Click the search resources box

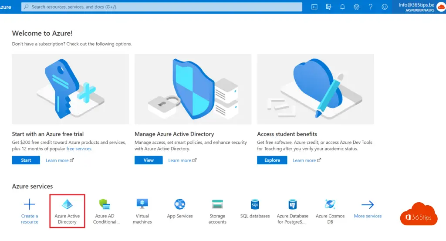pos(161,7)
